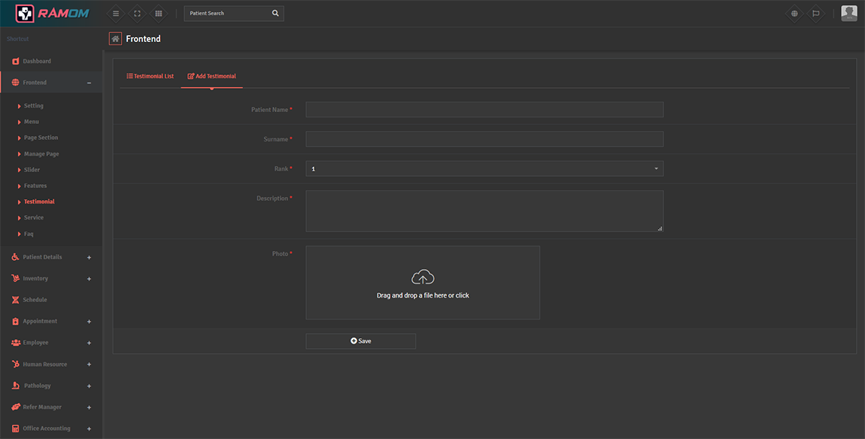Open the globe language icon
Screen dimensions: 865x439
[x=794, y=14]
